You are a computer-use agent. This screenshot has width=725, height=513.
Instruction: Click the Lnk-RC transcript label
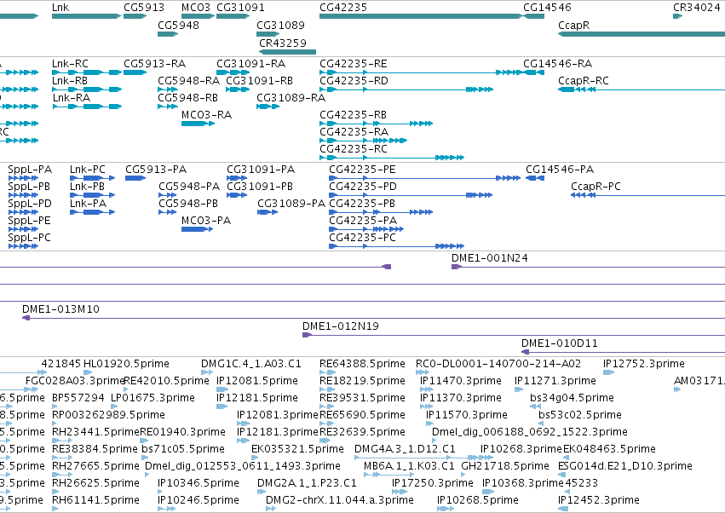coord(70,64)
